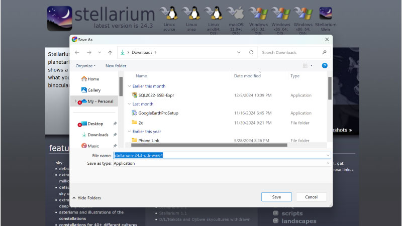This screenshot has width=402, height=226.
Task: Download the Windows x86_64 Qt6 installer
Action: (303, 20)
